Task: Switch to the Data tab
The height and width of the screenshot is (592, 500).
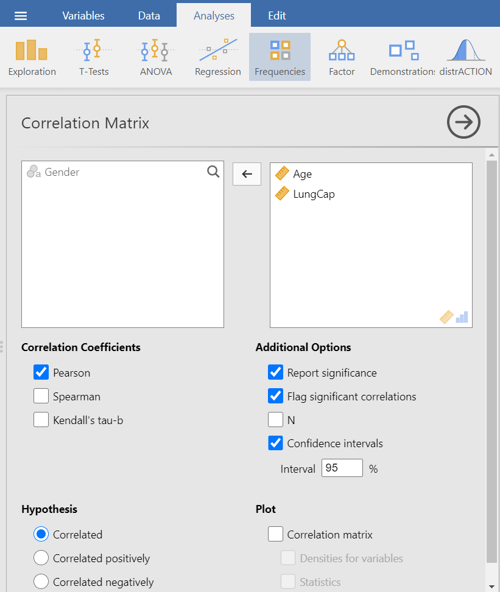Action: point(149,16)
